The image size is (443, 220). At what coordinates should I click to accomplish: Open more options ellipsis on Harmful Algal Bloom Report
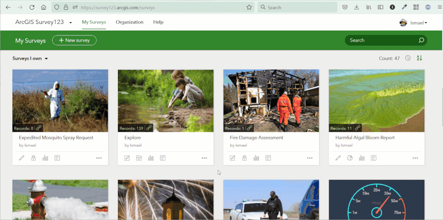416,158
